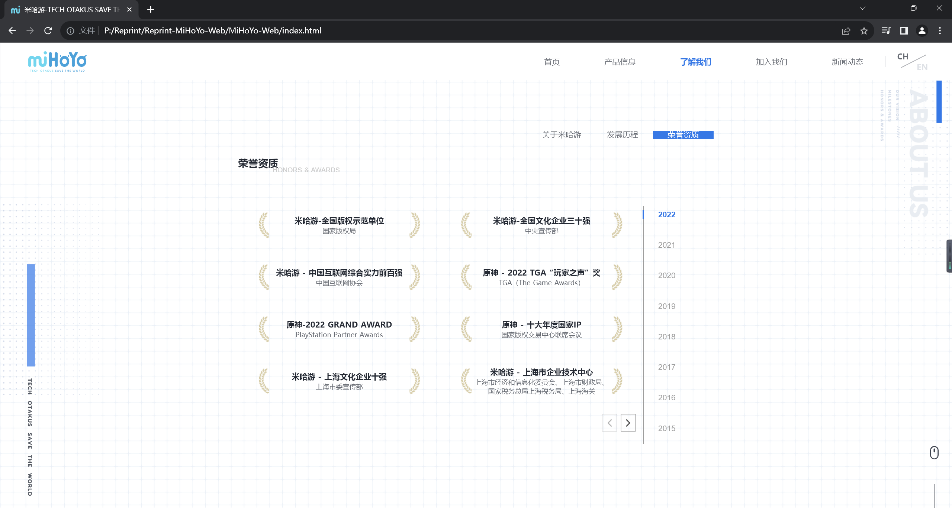Switch to 发展历程 tab
This screenshot has height=508, width=952.
point(623,135)
